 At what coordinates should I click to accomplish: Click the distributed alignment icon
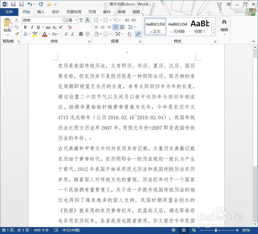click(x=122, y=27)
